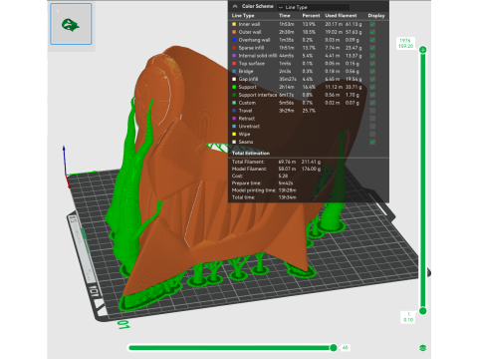The width and height of the screenshot is (478, 359).
Task: Click the Support green color swatch
Action: coord(234,87)
